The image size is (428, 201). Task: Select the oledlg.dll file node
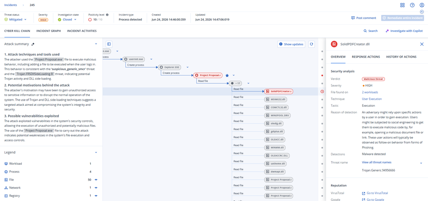274,123
